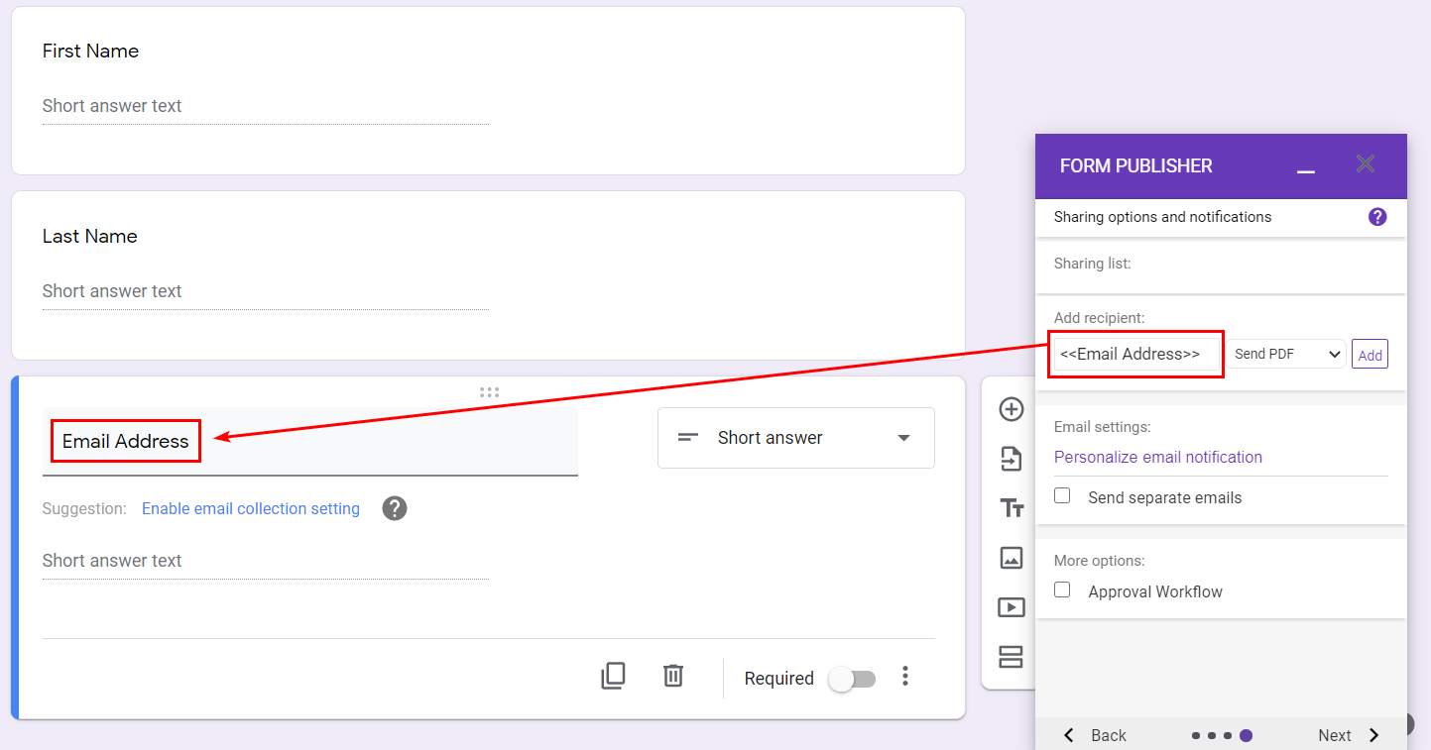Viewport: 1431px width, 750px height.
Task: Open the Send PDF dropdown
Action: [x=1286, y=354]
